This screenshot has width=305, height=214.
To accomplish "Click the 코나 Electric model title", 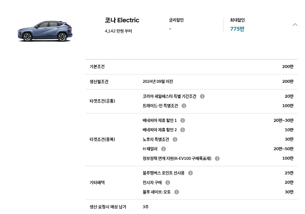I will 122,20.
